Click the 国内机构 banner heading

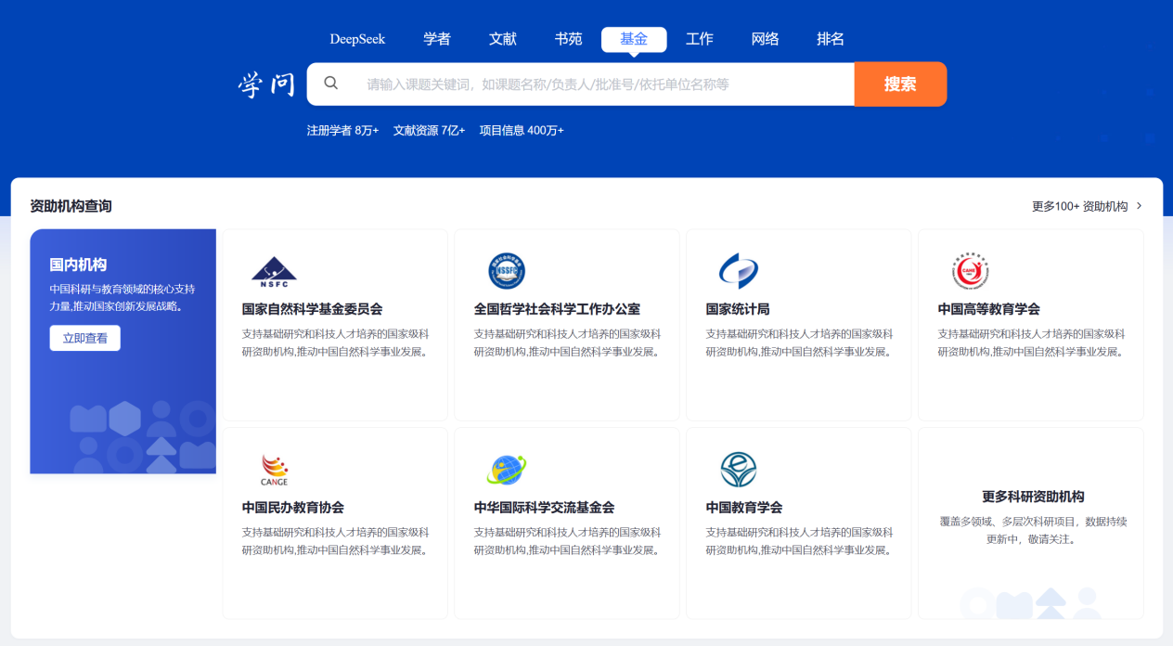pyautogui.click(x=78, y=265)
